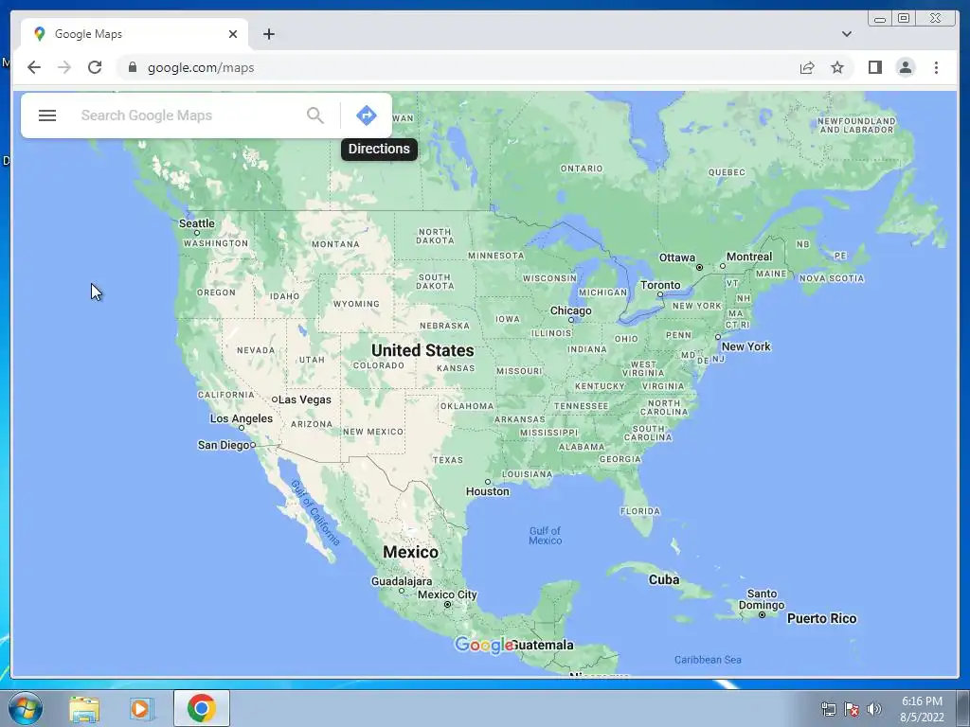Click the NOVA SCOTIA label

[x=832, y=279]
